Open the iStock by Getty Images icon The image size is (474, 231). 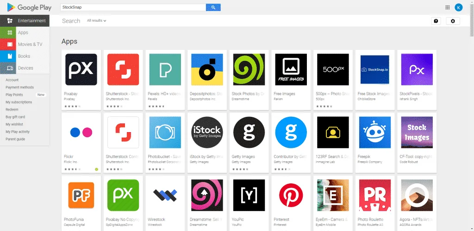point(207,133)
